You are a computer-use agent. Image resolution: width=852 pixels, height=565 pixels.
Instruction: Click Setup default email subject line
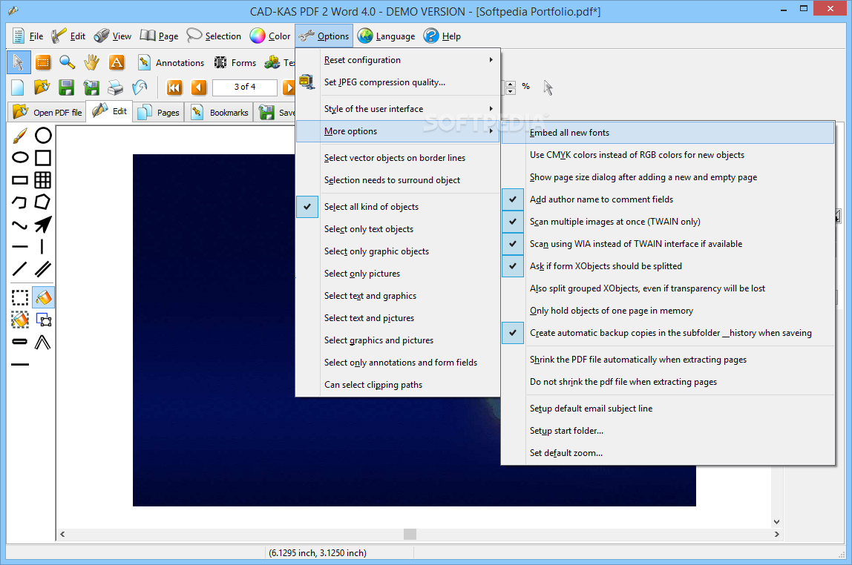pyautogui.click(x=668, y=408)
